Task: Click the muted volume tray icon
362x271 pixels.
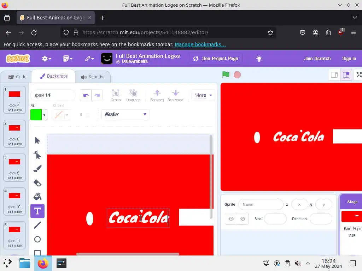Action: pos(298,263)
